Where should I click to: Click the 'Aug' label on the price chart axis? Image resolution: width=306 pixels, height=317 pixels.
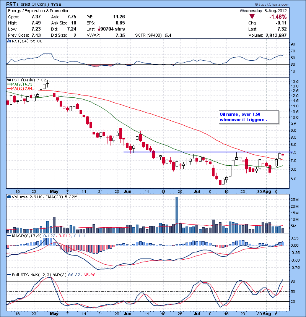coord(267,191)
